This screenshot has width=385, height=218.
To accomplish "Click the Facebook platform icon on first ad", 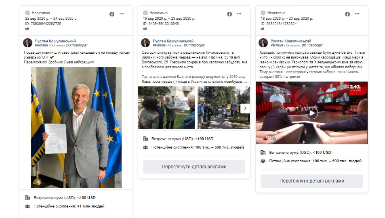I will (x=112, y=14).
